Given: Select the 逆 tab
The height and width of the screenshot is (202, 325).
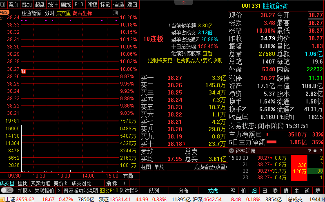Looking at the screenshot, I should (307, 191).
